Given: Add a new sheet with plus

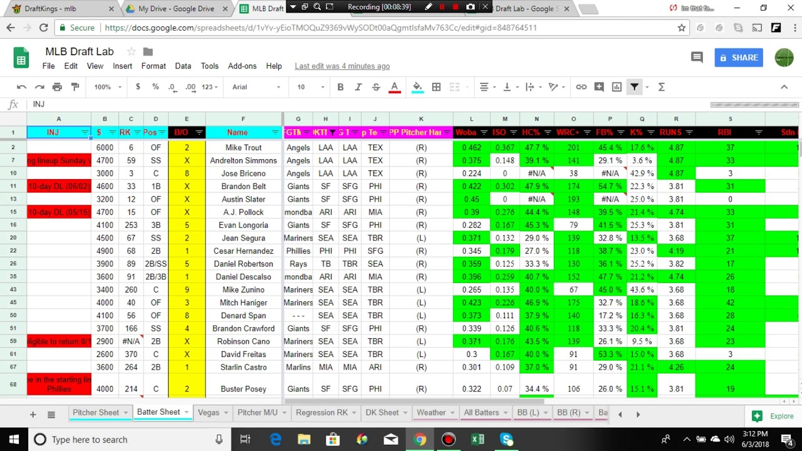Looking at the screenshot, I should [x=33, y=415].
